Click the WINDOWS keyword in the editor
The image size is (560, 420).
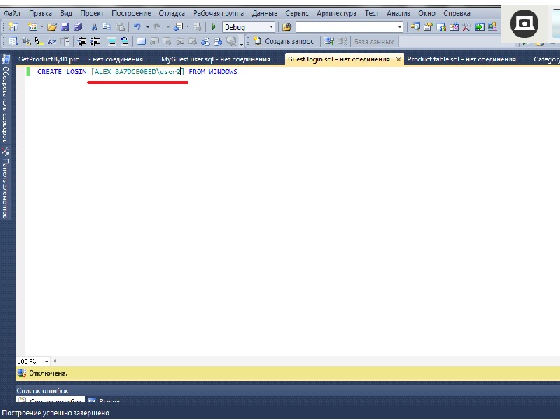click(x=223, y=72)
